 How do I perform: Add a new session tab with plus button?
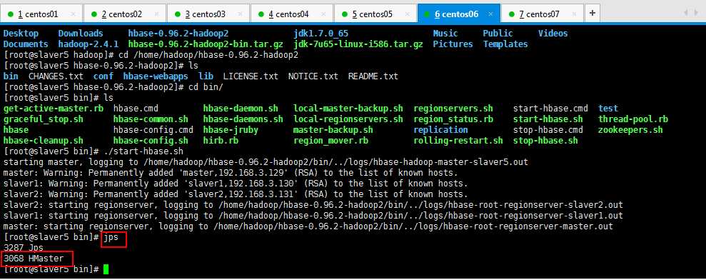point(592,13)
